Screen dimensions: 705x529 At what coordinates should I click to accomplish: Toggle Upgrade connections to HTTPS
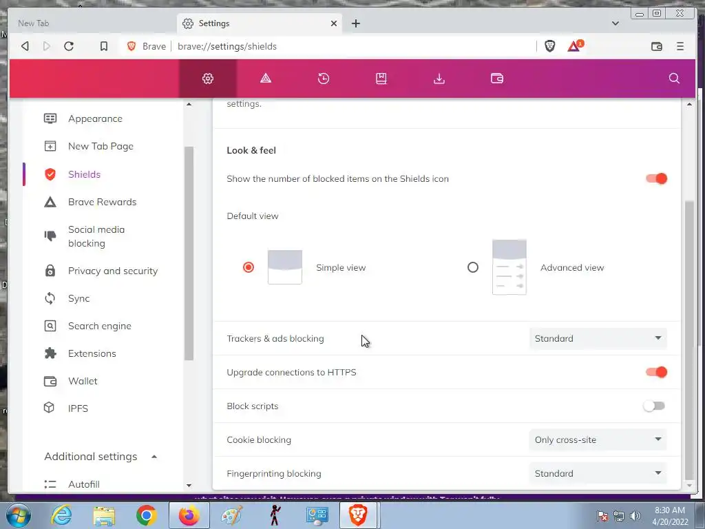(656, 372)
